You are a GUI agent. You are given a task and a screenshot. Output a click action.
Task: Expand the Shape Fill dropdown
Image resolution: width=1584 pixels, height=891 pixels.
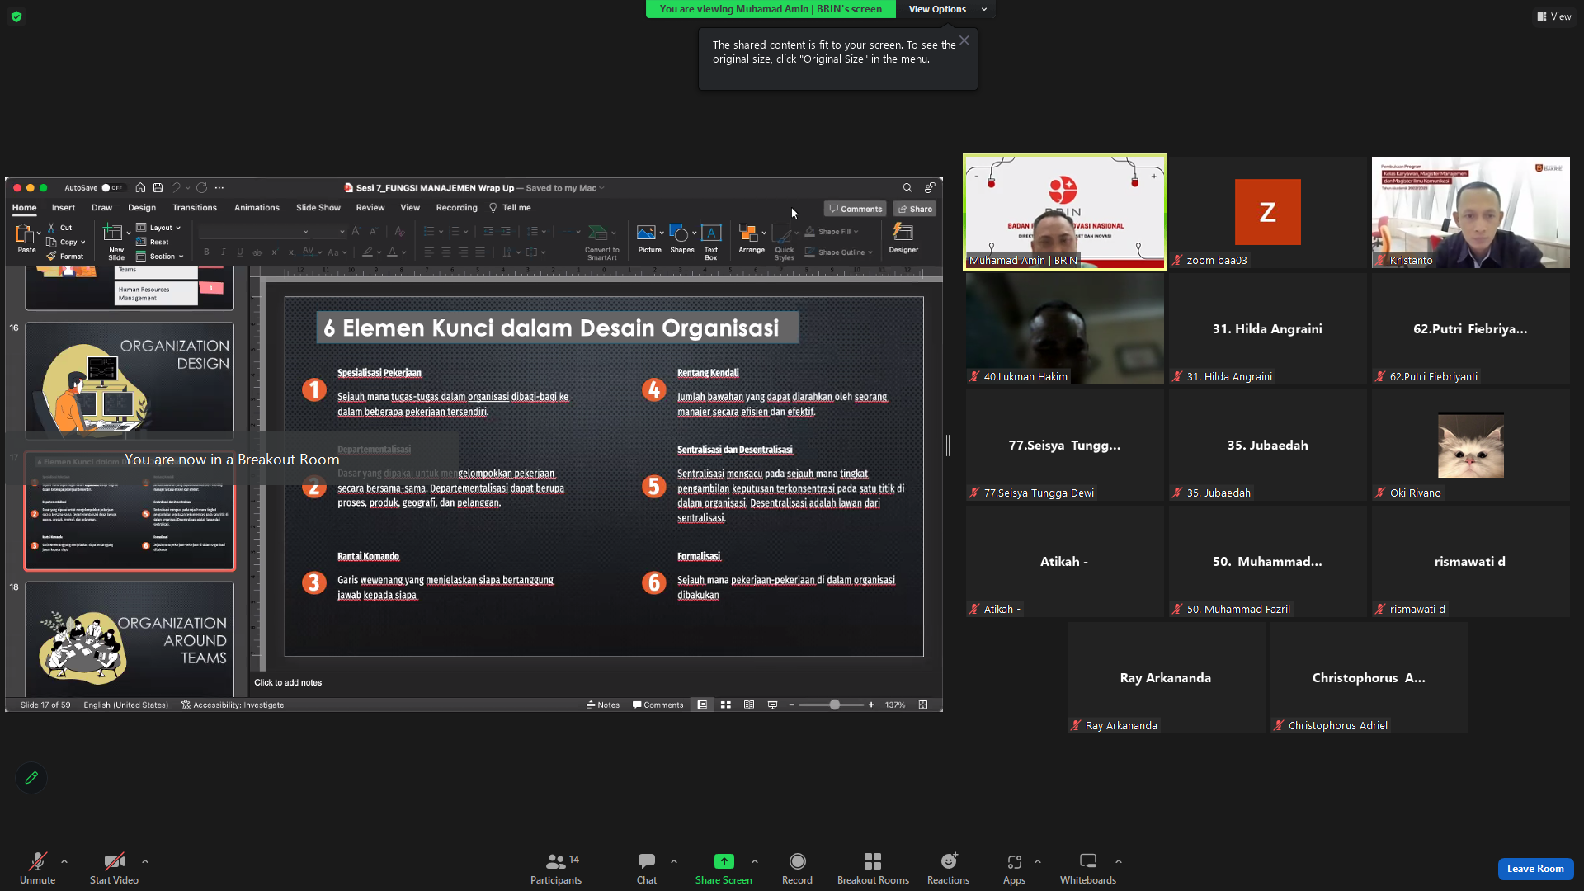832,232
